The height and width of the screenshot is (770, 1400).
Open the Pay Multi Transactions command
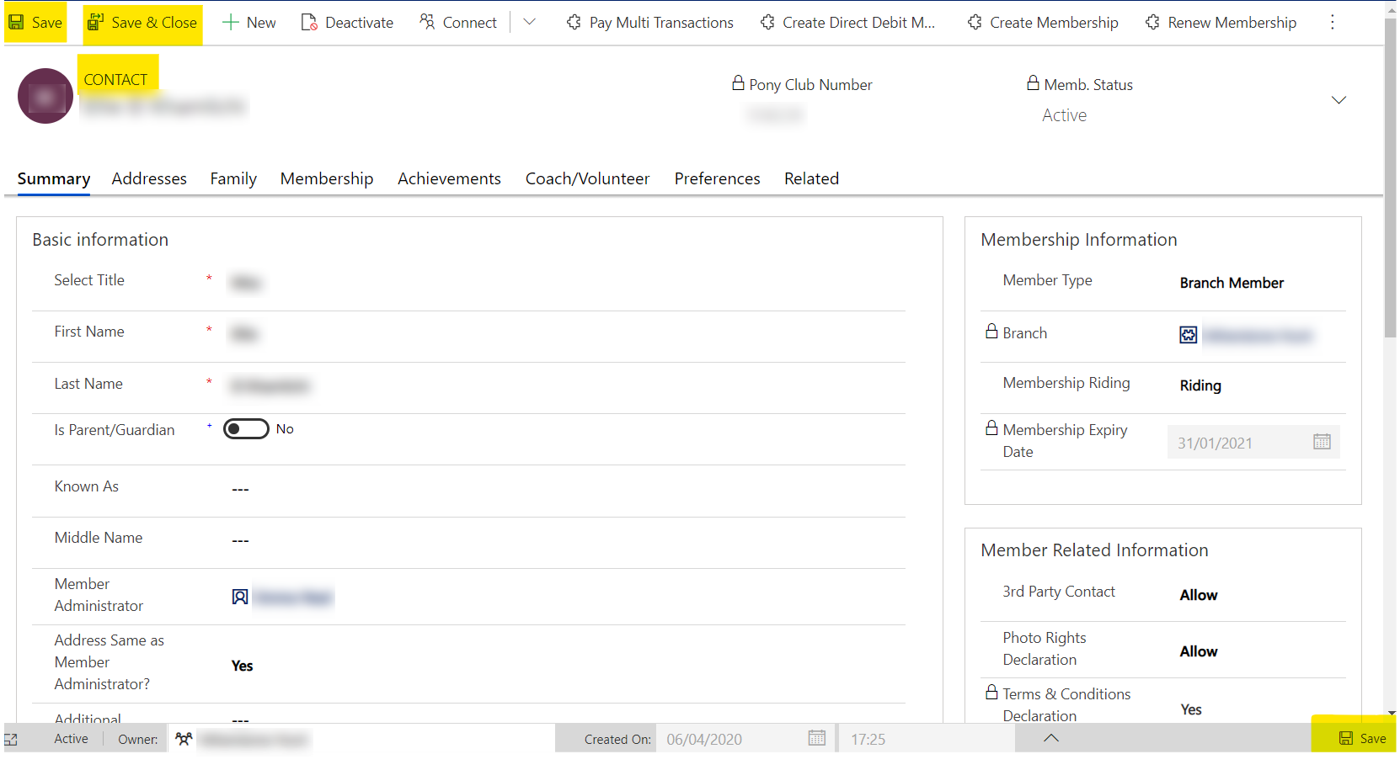[649, 22]
